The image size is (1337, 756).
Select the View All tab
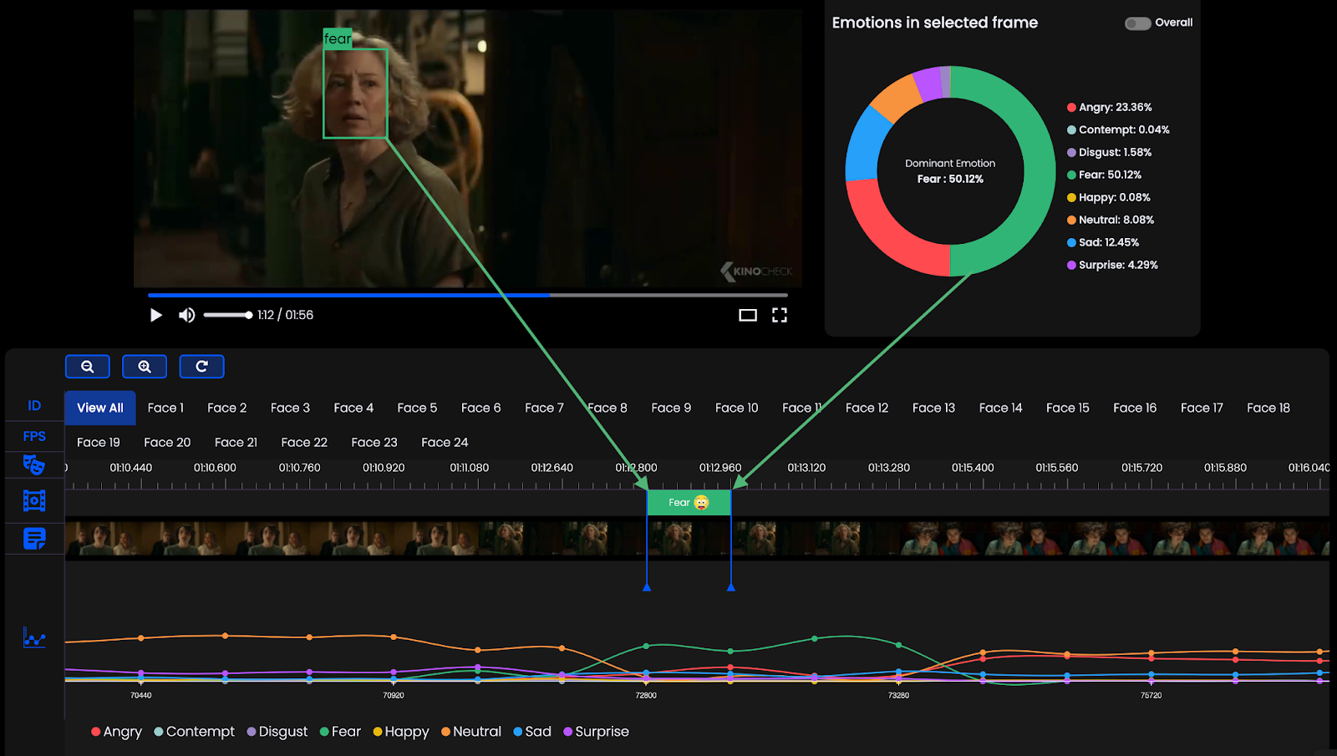tap(100, 408)
